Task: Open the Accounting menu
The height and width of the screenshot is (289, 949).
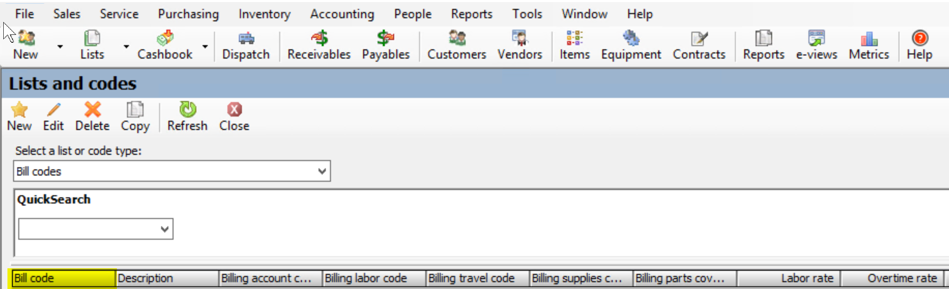Action: pos(342,14)
